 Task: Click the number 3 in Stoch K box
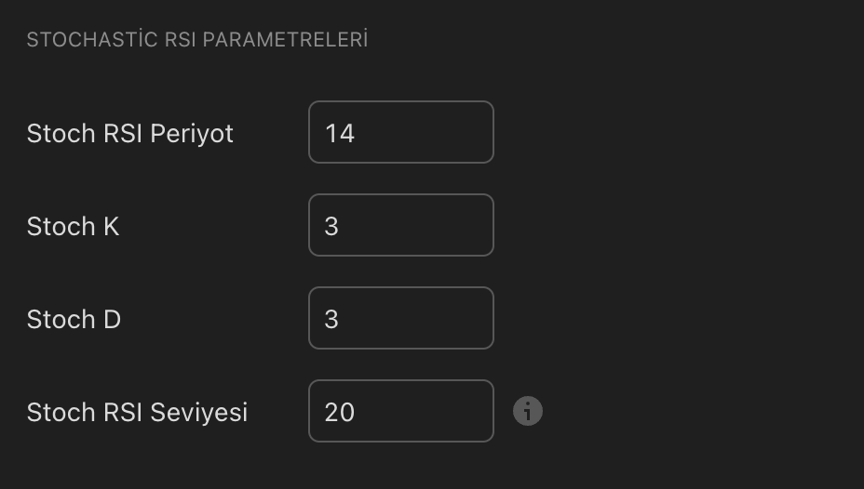(331, 226)
